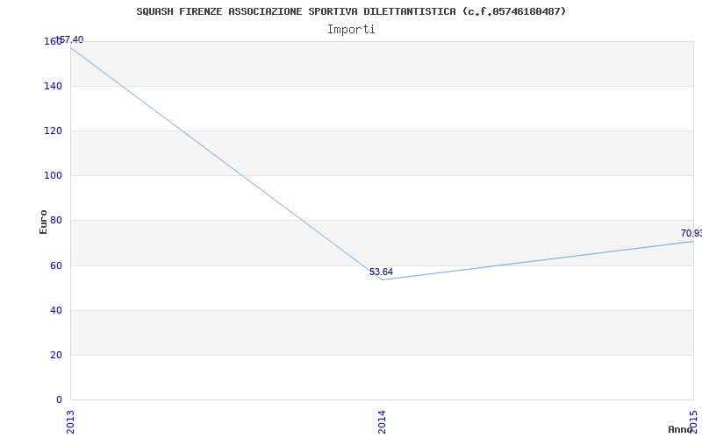Viewport: 702px width, 438px height.
Task: Click the 2014 data point on the line
Action: click(x=382, y=279)
